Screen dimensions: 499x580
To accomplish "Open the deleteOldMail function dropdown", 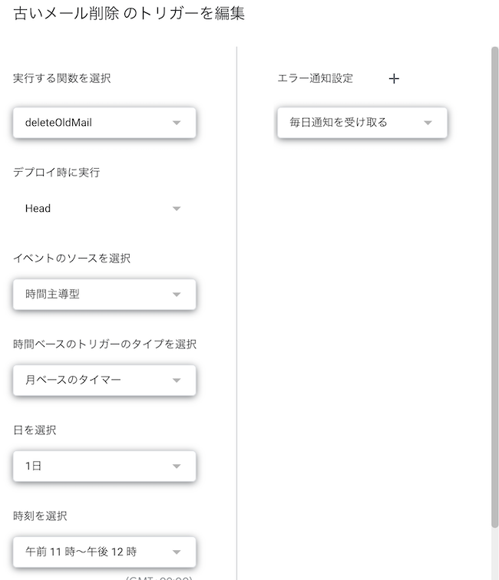I will (92, 123).
